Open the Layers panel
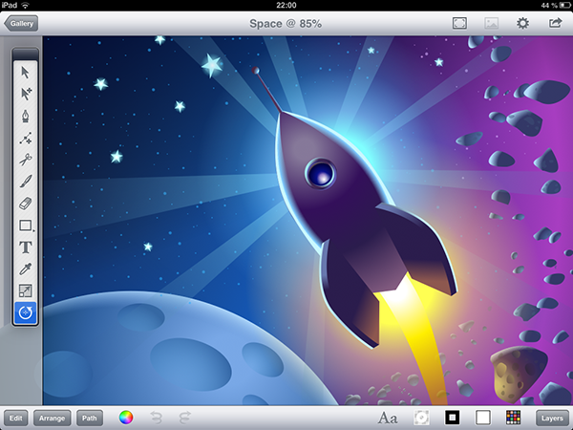 point(552,418)
